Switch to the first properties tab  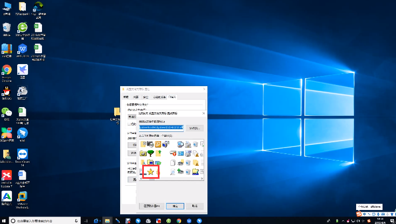(126, 97)
